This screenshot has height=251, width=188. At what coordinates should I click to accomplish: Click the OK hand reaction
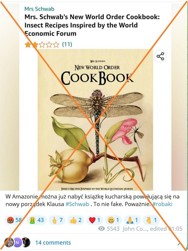151,220
